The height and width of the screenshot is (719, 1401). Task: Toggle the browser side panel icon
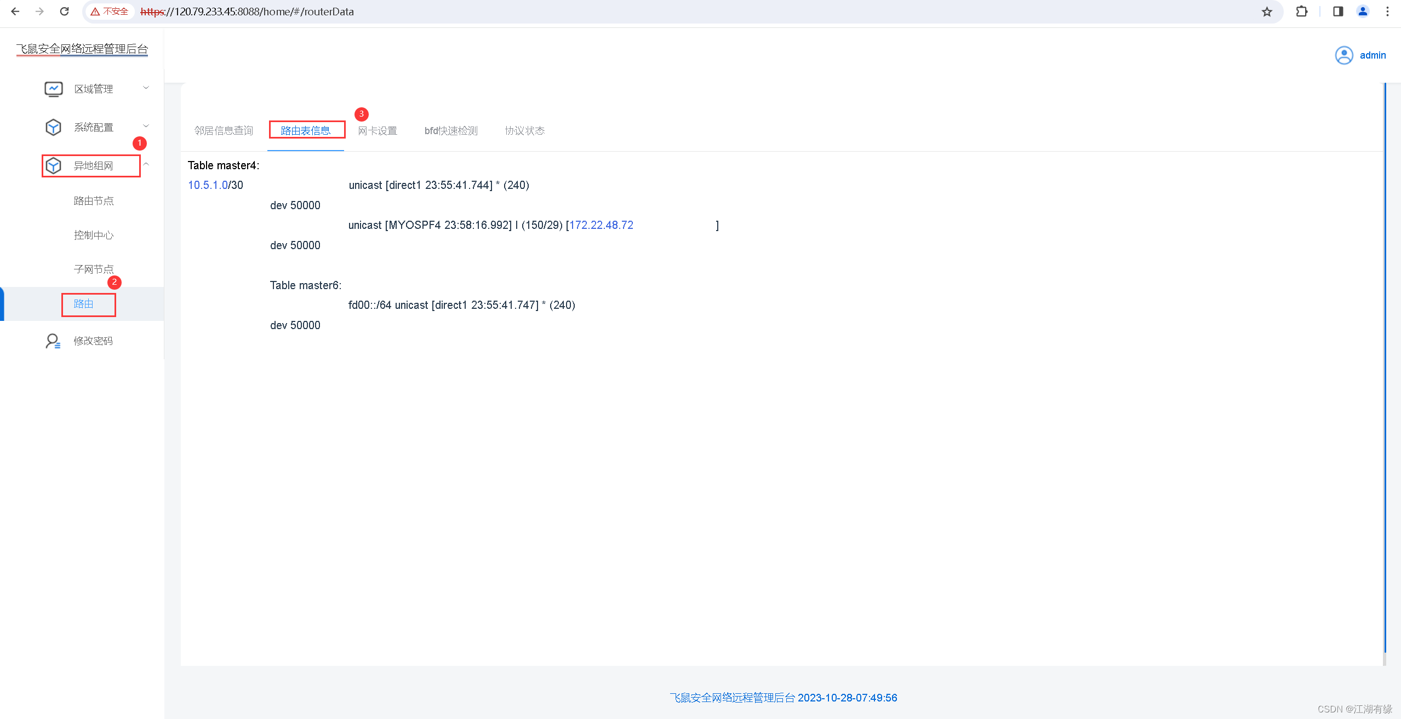[1337, 11]
